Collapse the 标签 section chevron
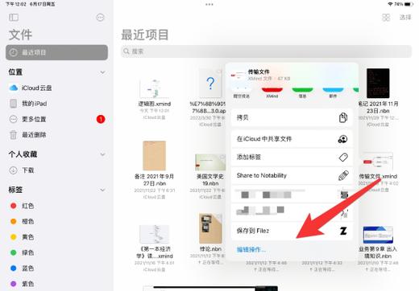The height and width of the screenshot is (291, 419). [x=102, y=190]
